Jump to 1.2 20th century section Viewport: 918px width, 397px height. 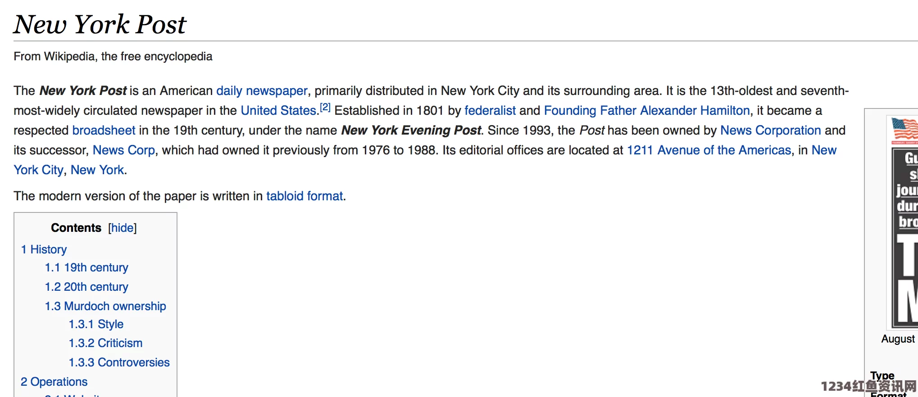coord(86,287)
